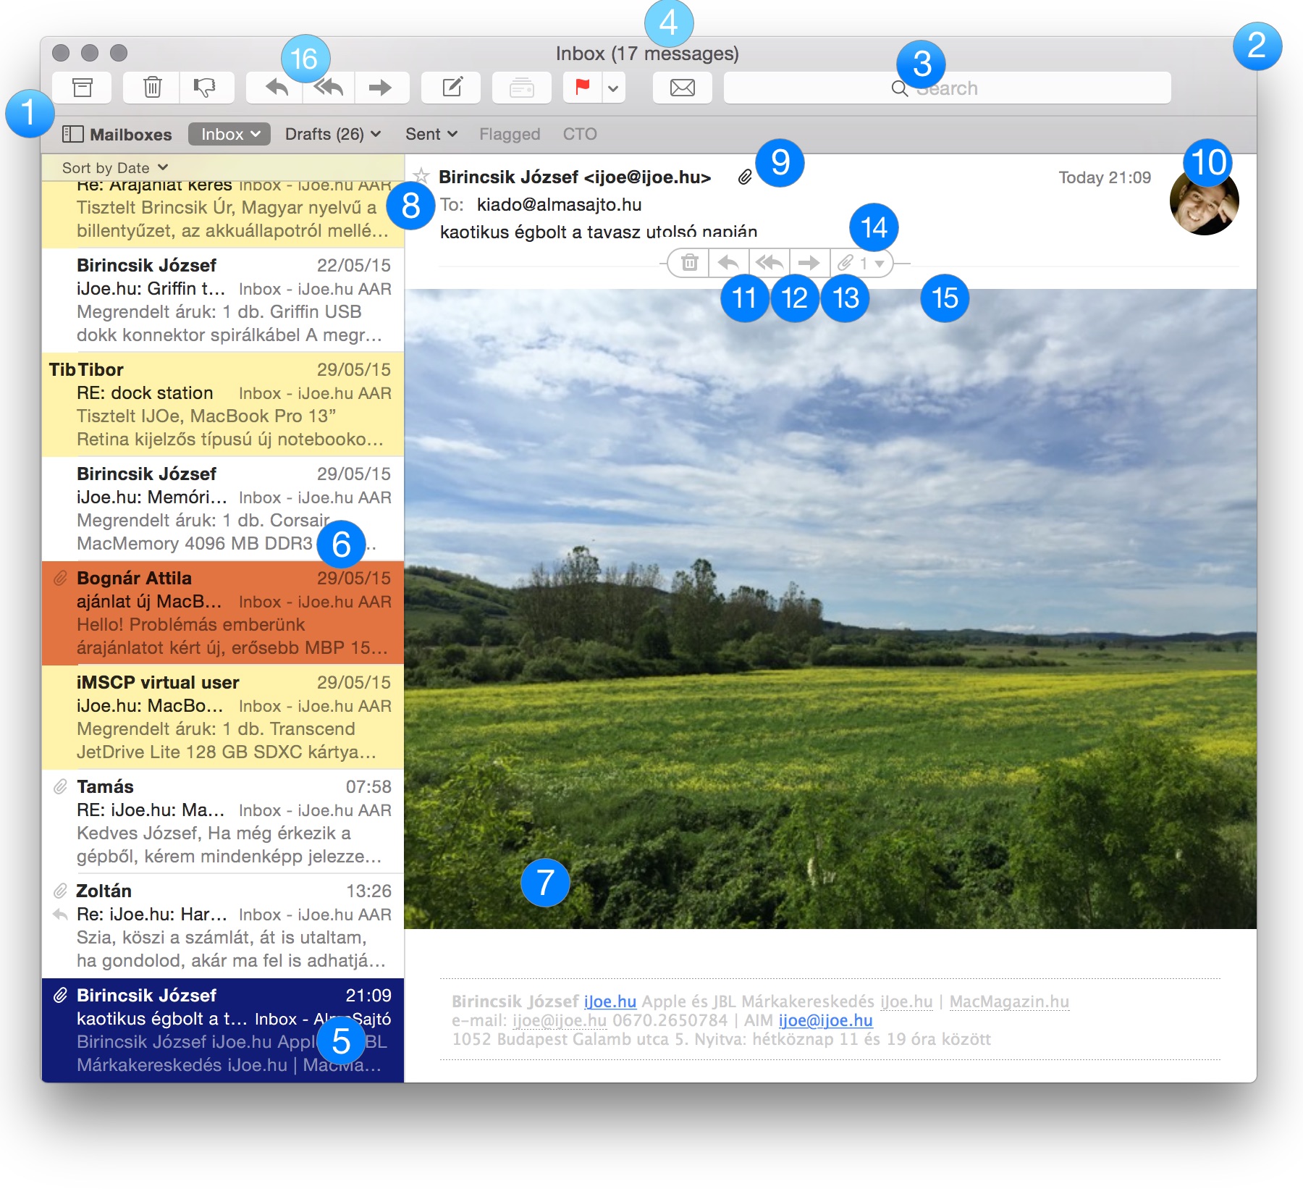This screenshot has width=1303, height=1189.
Task: Get new mail with envelope icon
Action: tap(682, 88)
